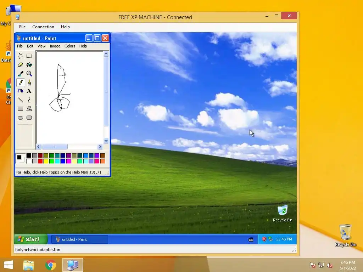Pick the Rectangle shape tool
The image size is (363, 272).
[20, 109]
